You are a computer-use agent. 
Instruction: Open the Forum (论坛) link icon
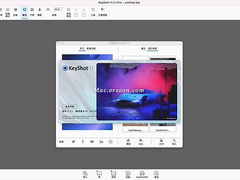(x=141, y=142)
